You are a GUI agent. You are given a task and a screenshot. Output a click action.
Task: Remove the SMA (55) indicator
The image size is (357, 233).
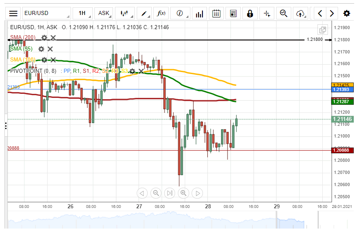50,49
